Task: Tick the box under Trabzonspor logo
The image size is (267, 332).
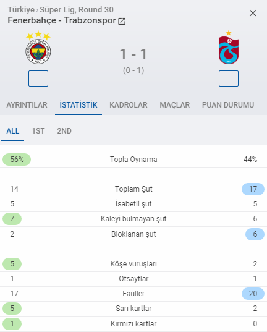Action: point(229,79)
